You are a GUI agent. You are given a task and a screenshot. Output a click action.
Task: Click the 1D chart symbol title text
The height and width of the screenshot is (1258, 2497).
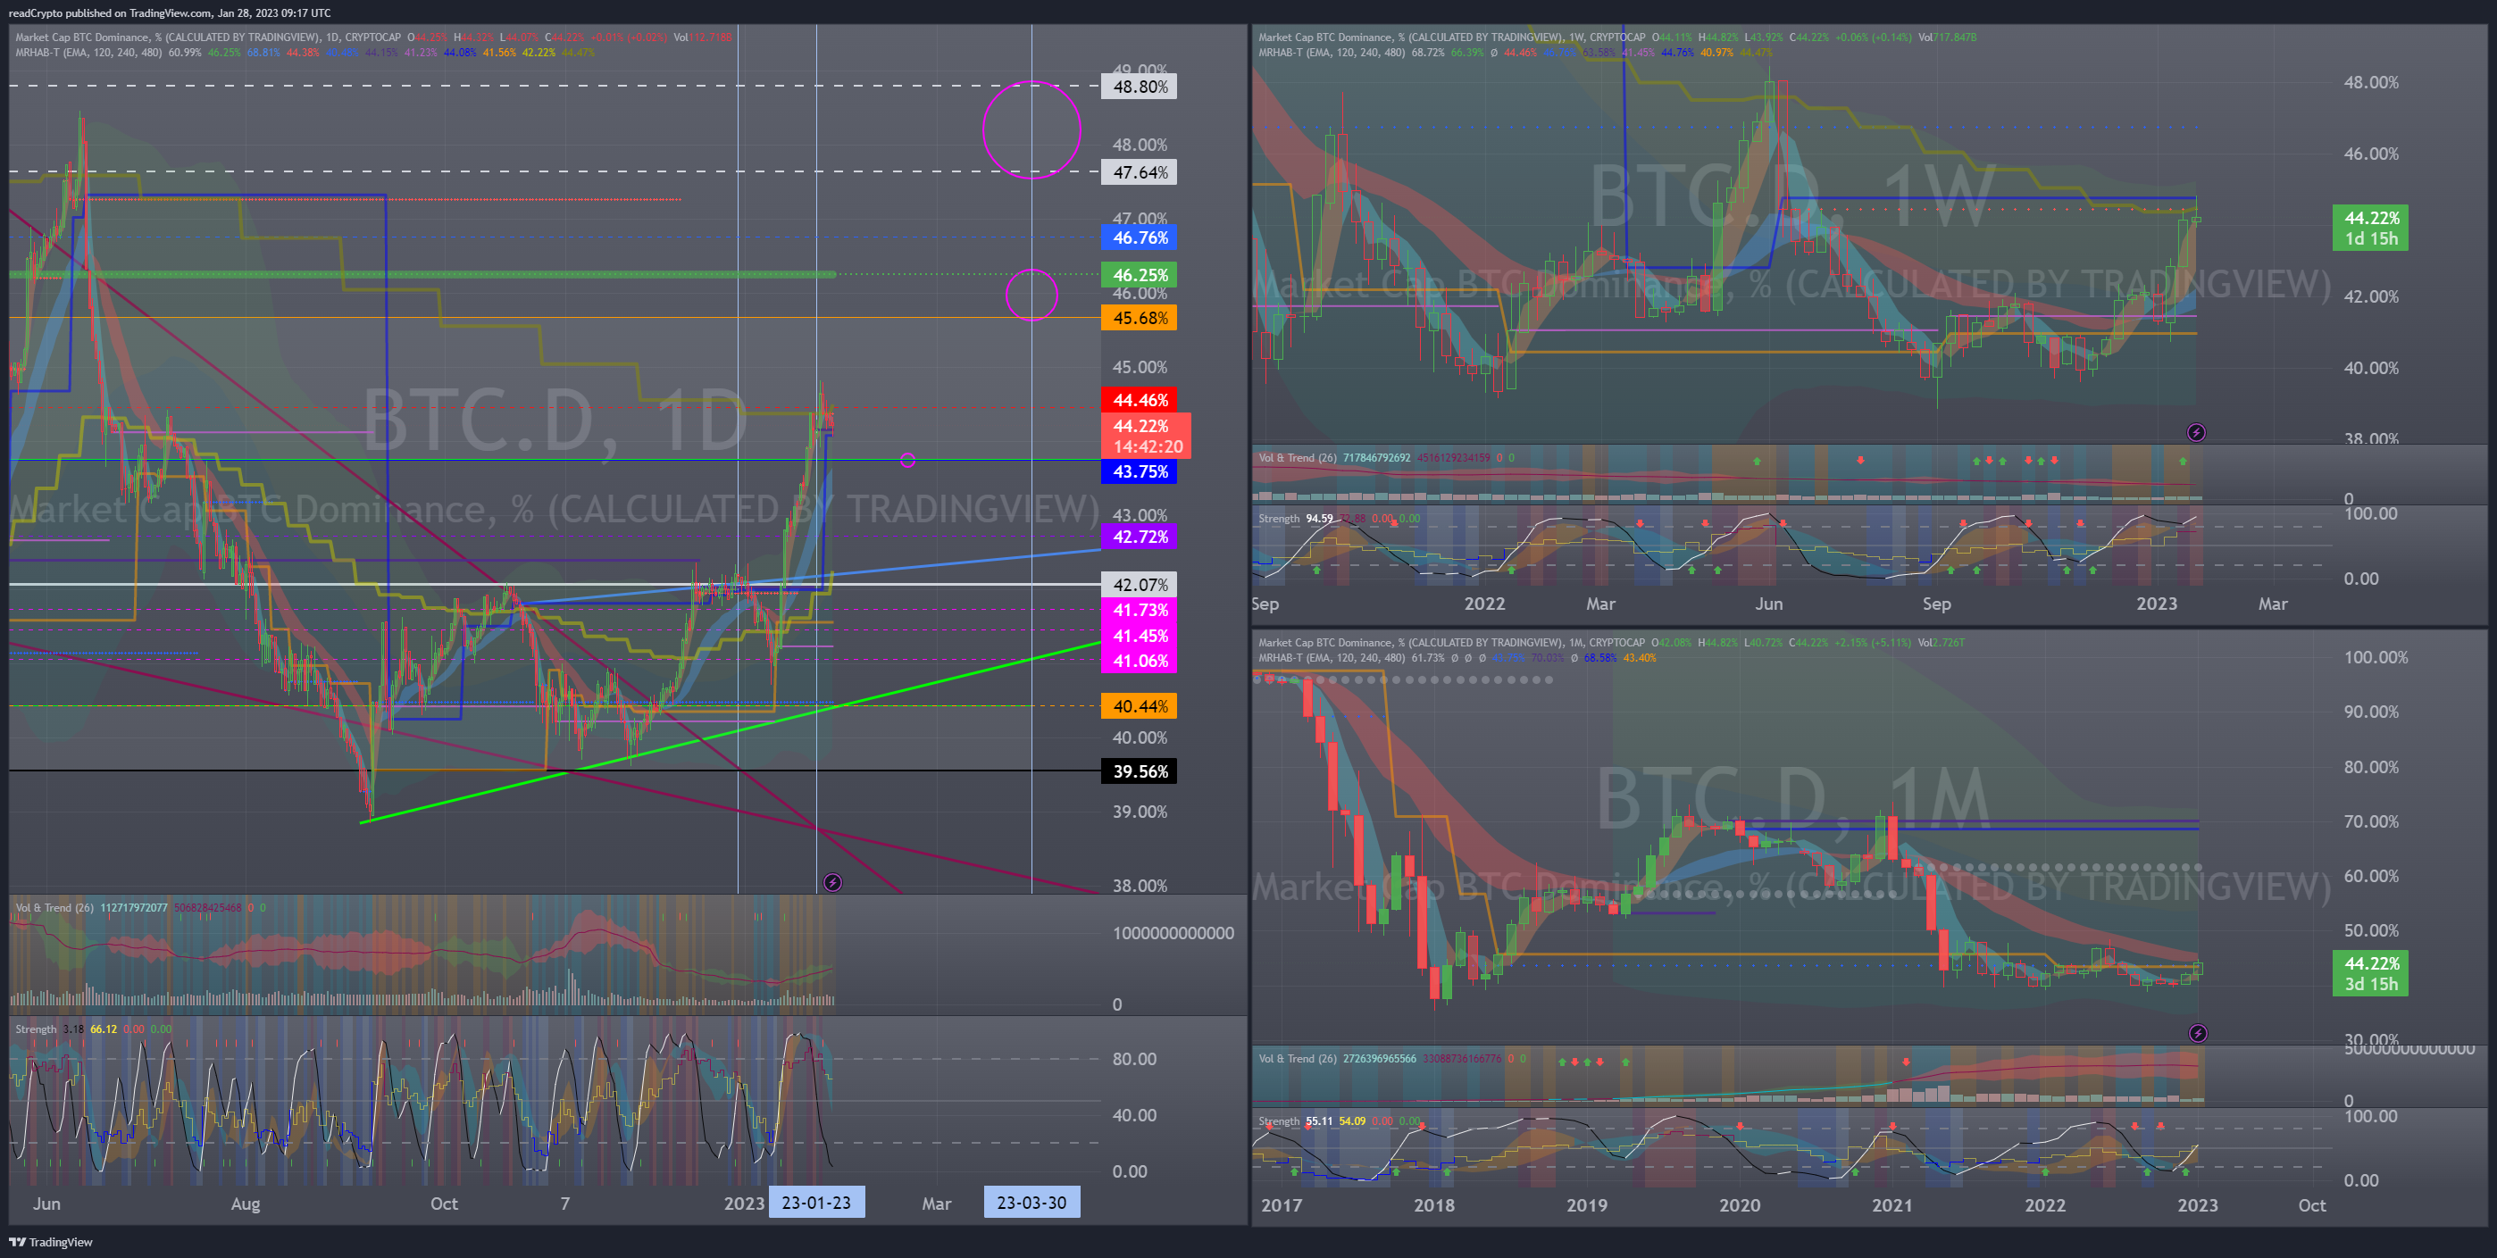click(207, 37)
